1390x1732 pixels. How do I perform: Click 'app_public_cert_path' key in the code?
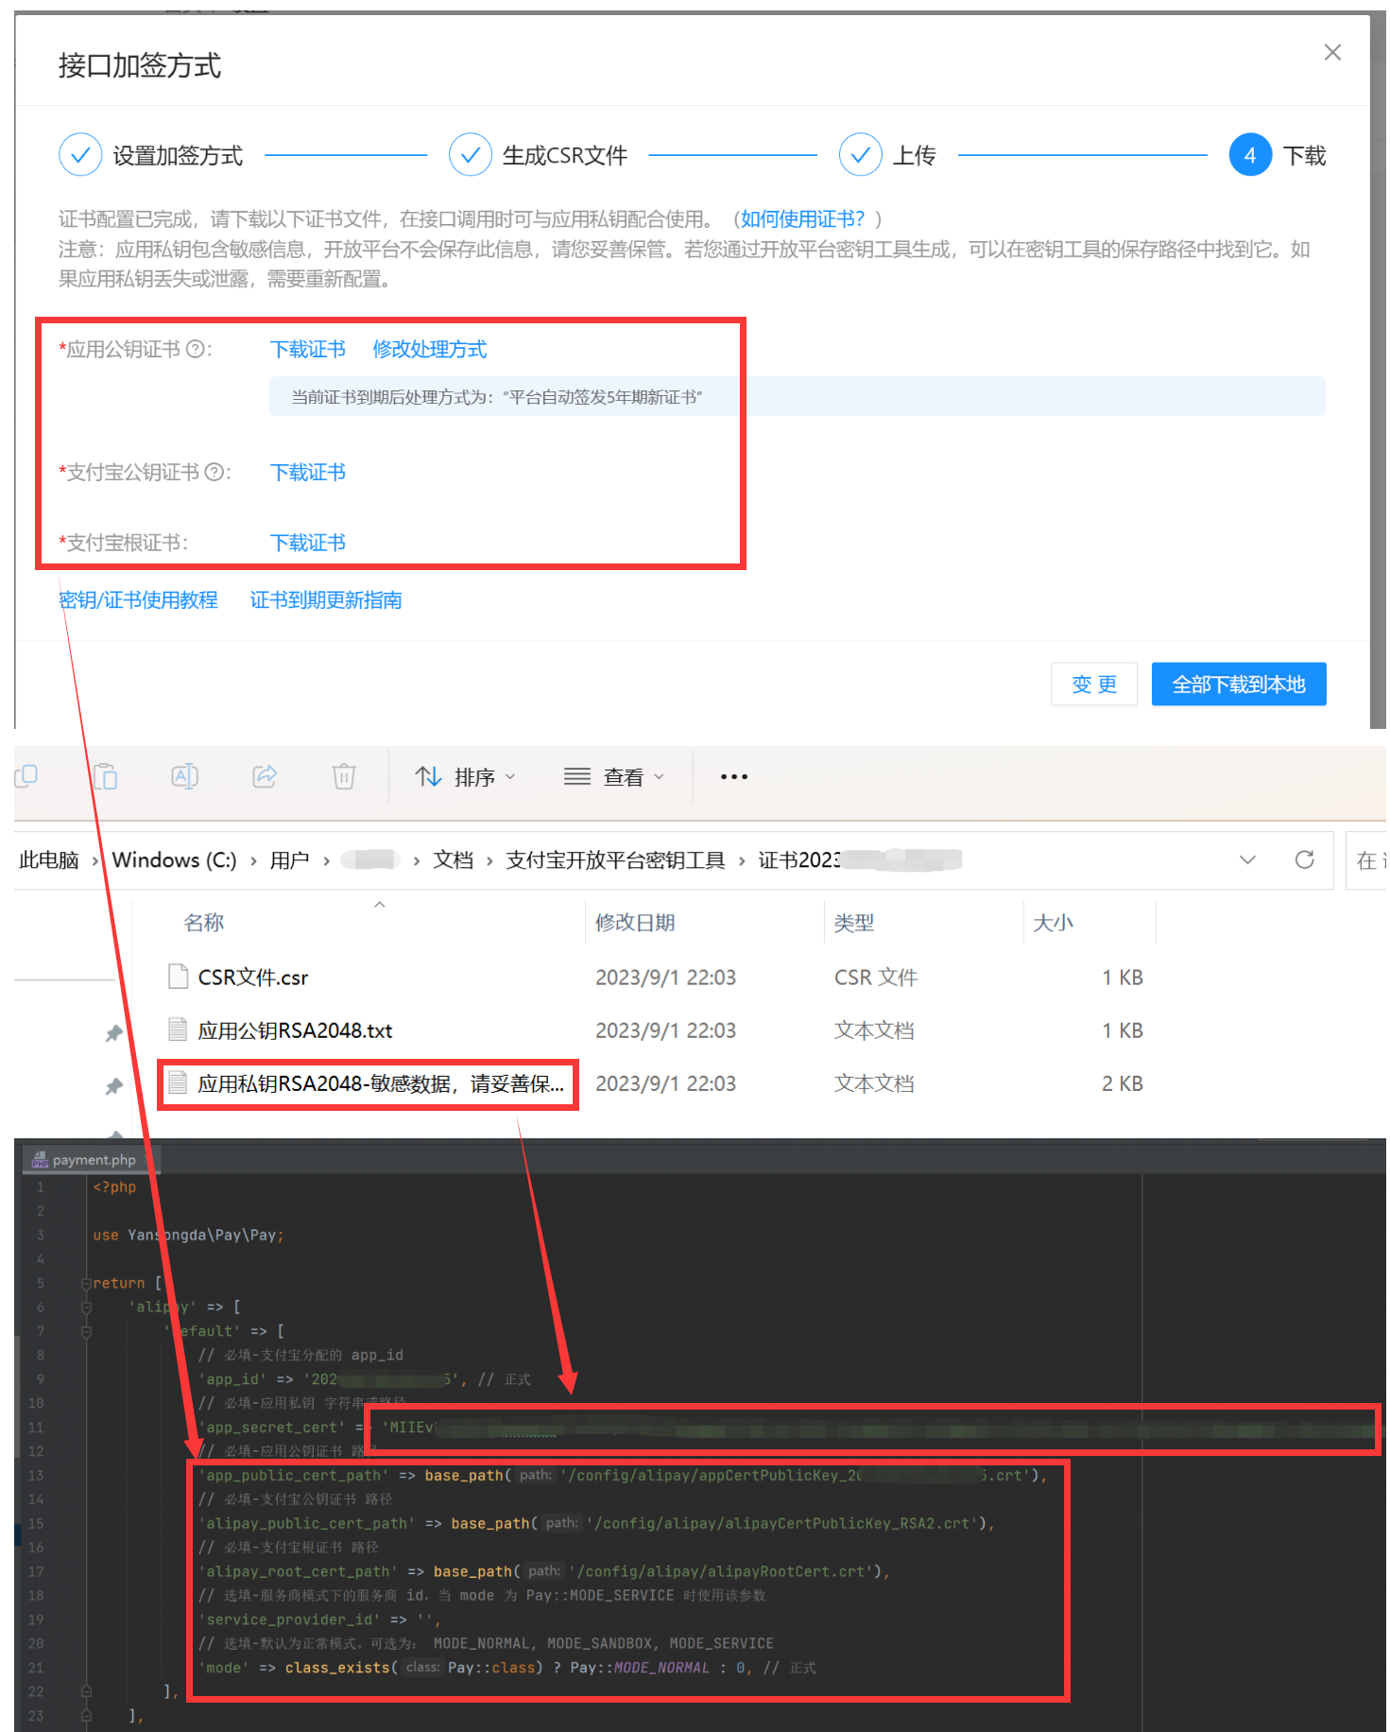click(x=293, y=1476)
